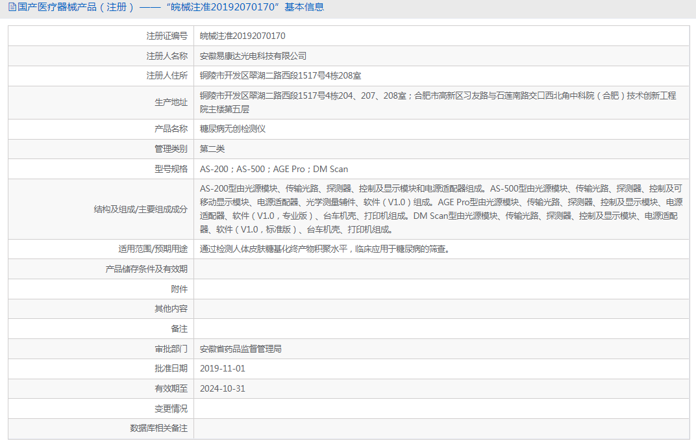
Task: Click the 数据库相关备注 label
Action: pos(158,428)
